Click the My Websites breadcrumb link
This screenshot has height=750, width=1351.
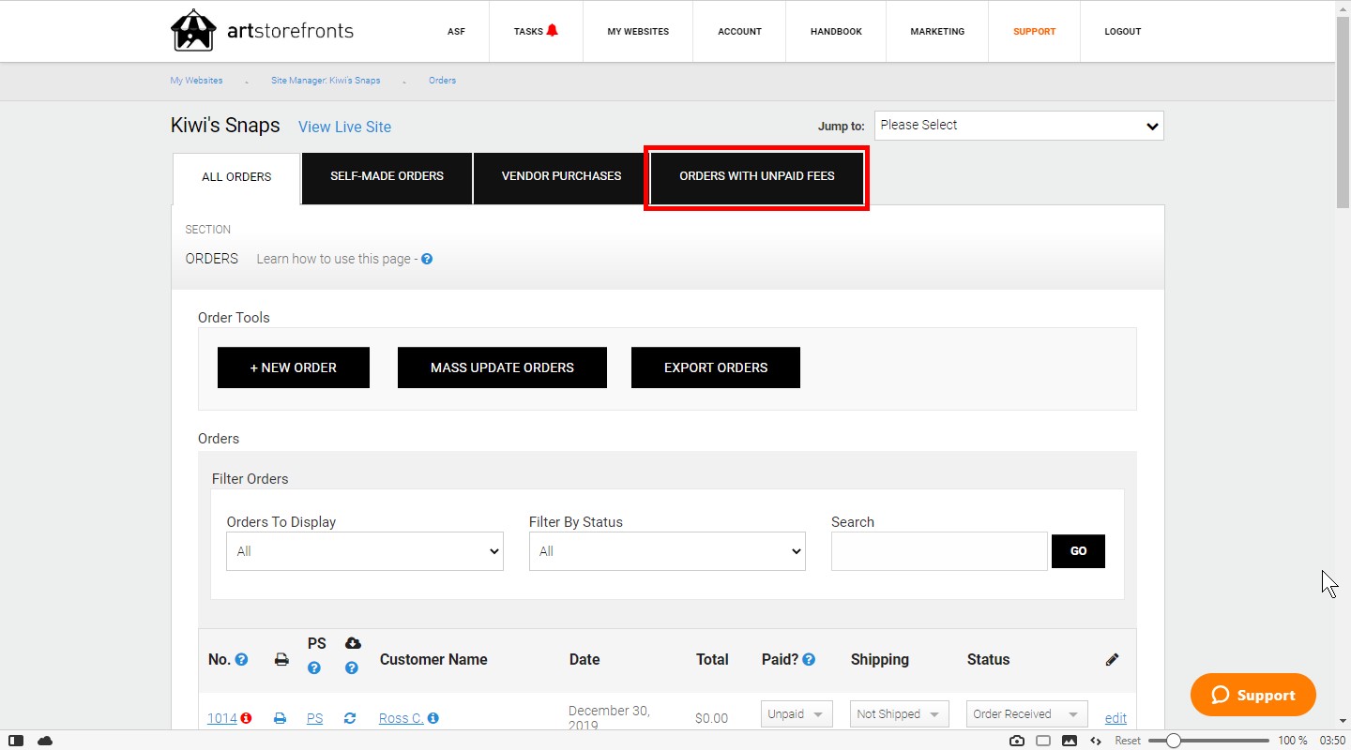pos(196,81)
